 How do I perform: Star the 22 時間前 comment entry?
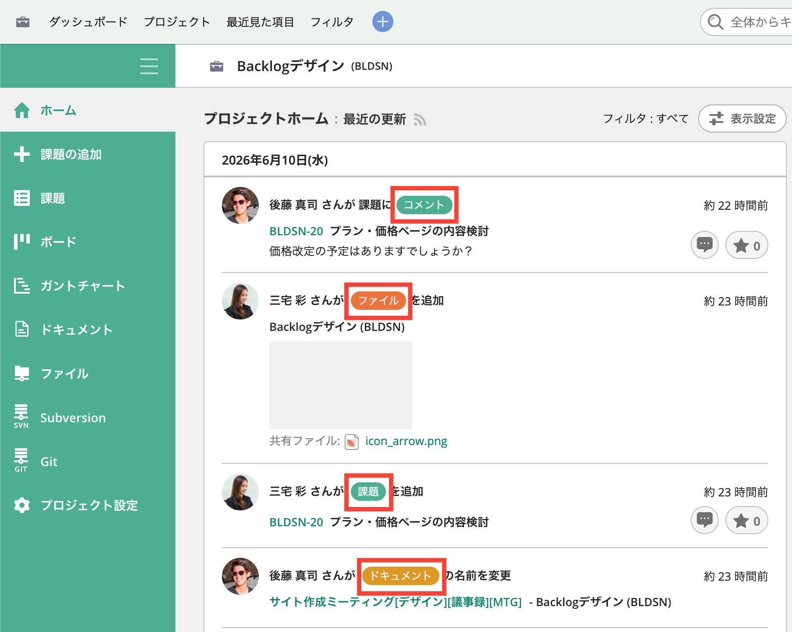point(747,245)
